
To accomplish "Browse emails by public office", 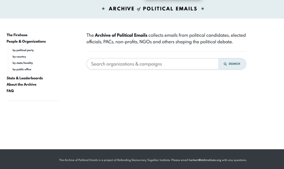I will [x=22, y=69].
